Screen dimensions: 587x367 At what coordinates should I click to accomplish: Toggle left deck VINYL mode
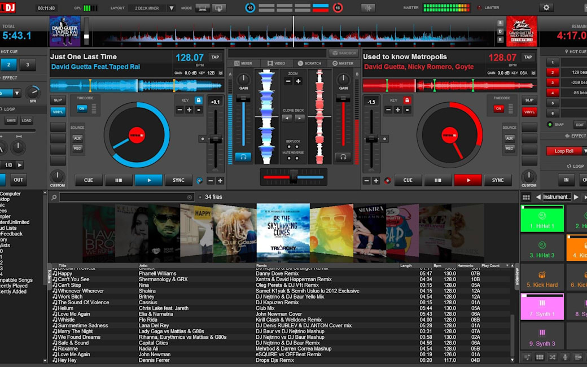(x=58, y=112)
